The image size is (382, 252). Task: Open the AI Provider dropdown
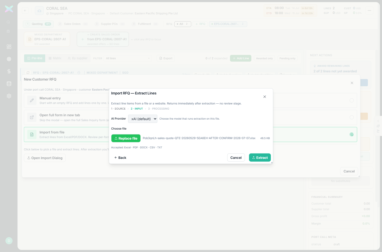143,119
